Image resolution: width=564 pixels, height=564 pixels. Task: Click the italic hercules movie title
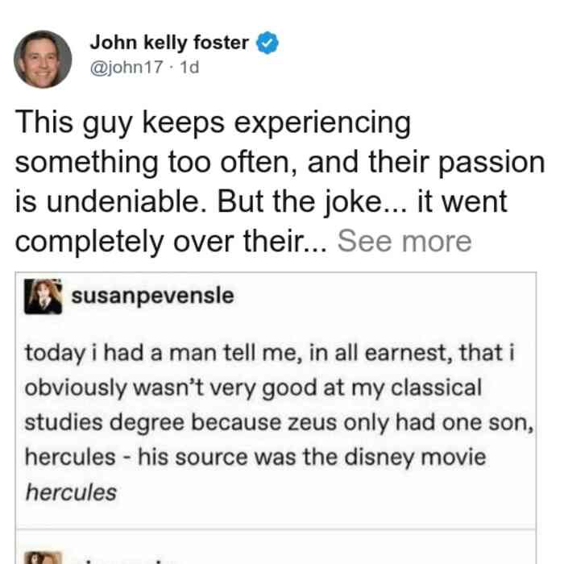pyautogui.click(x=71, y=492)
